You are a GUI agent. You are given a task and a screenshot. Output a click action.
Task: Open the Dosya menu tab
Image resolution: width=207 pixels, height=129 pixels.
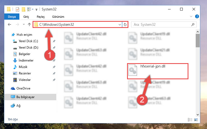(12, 17)
